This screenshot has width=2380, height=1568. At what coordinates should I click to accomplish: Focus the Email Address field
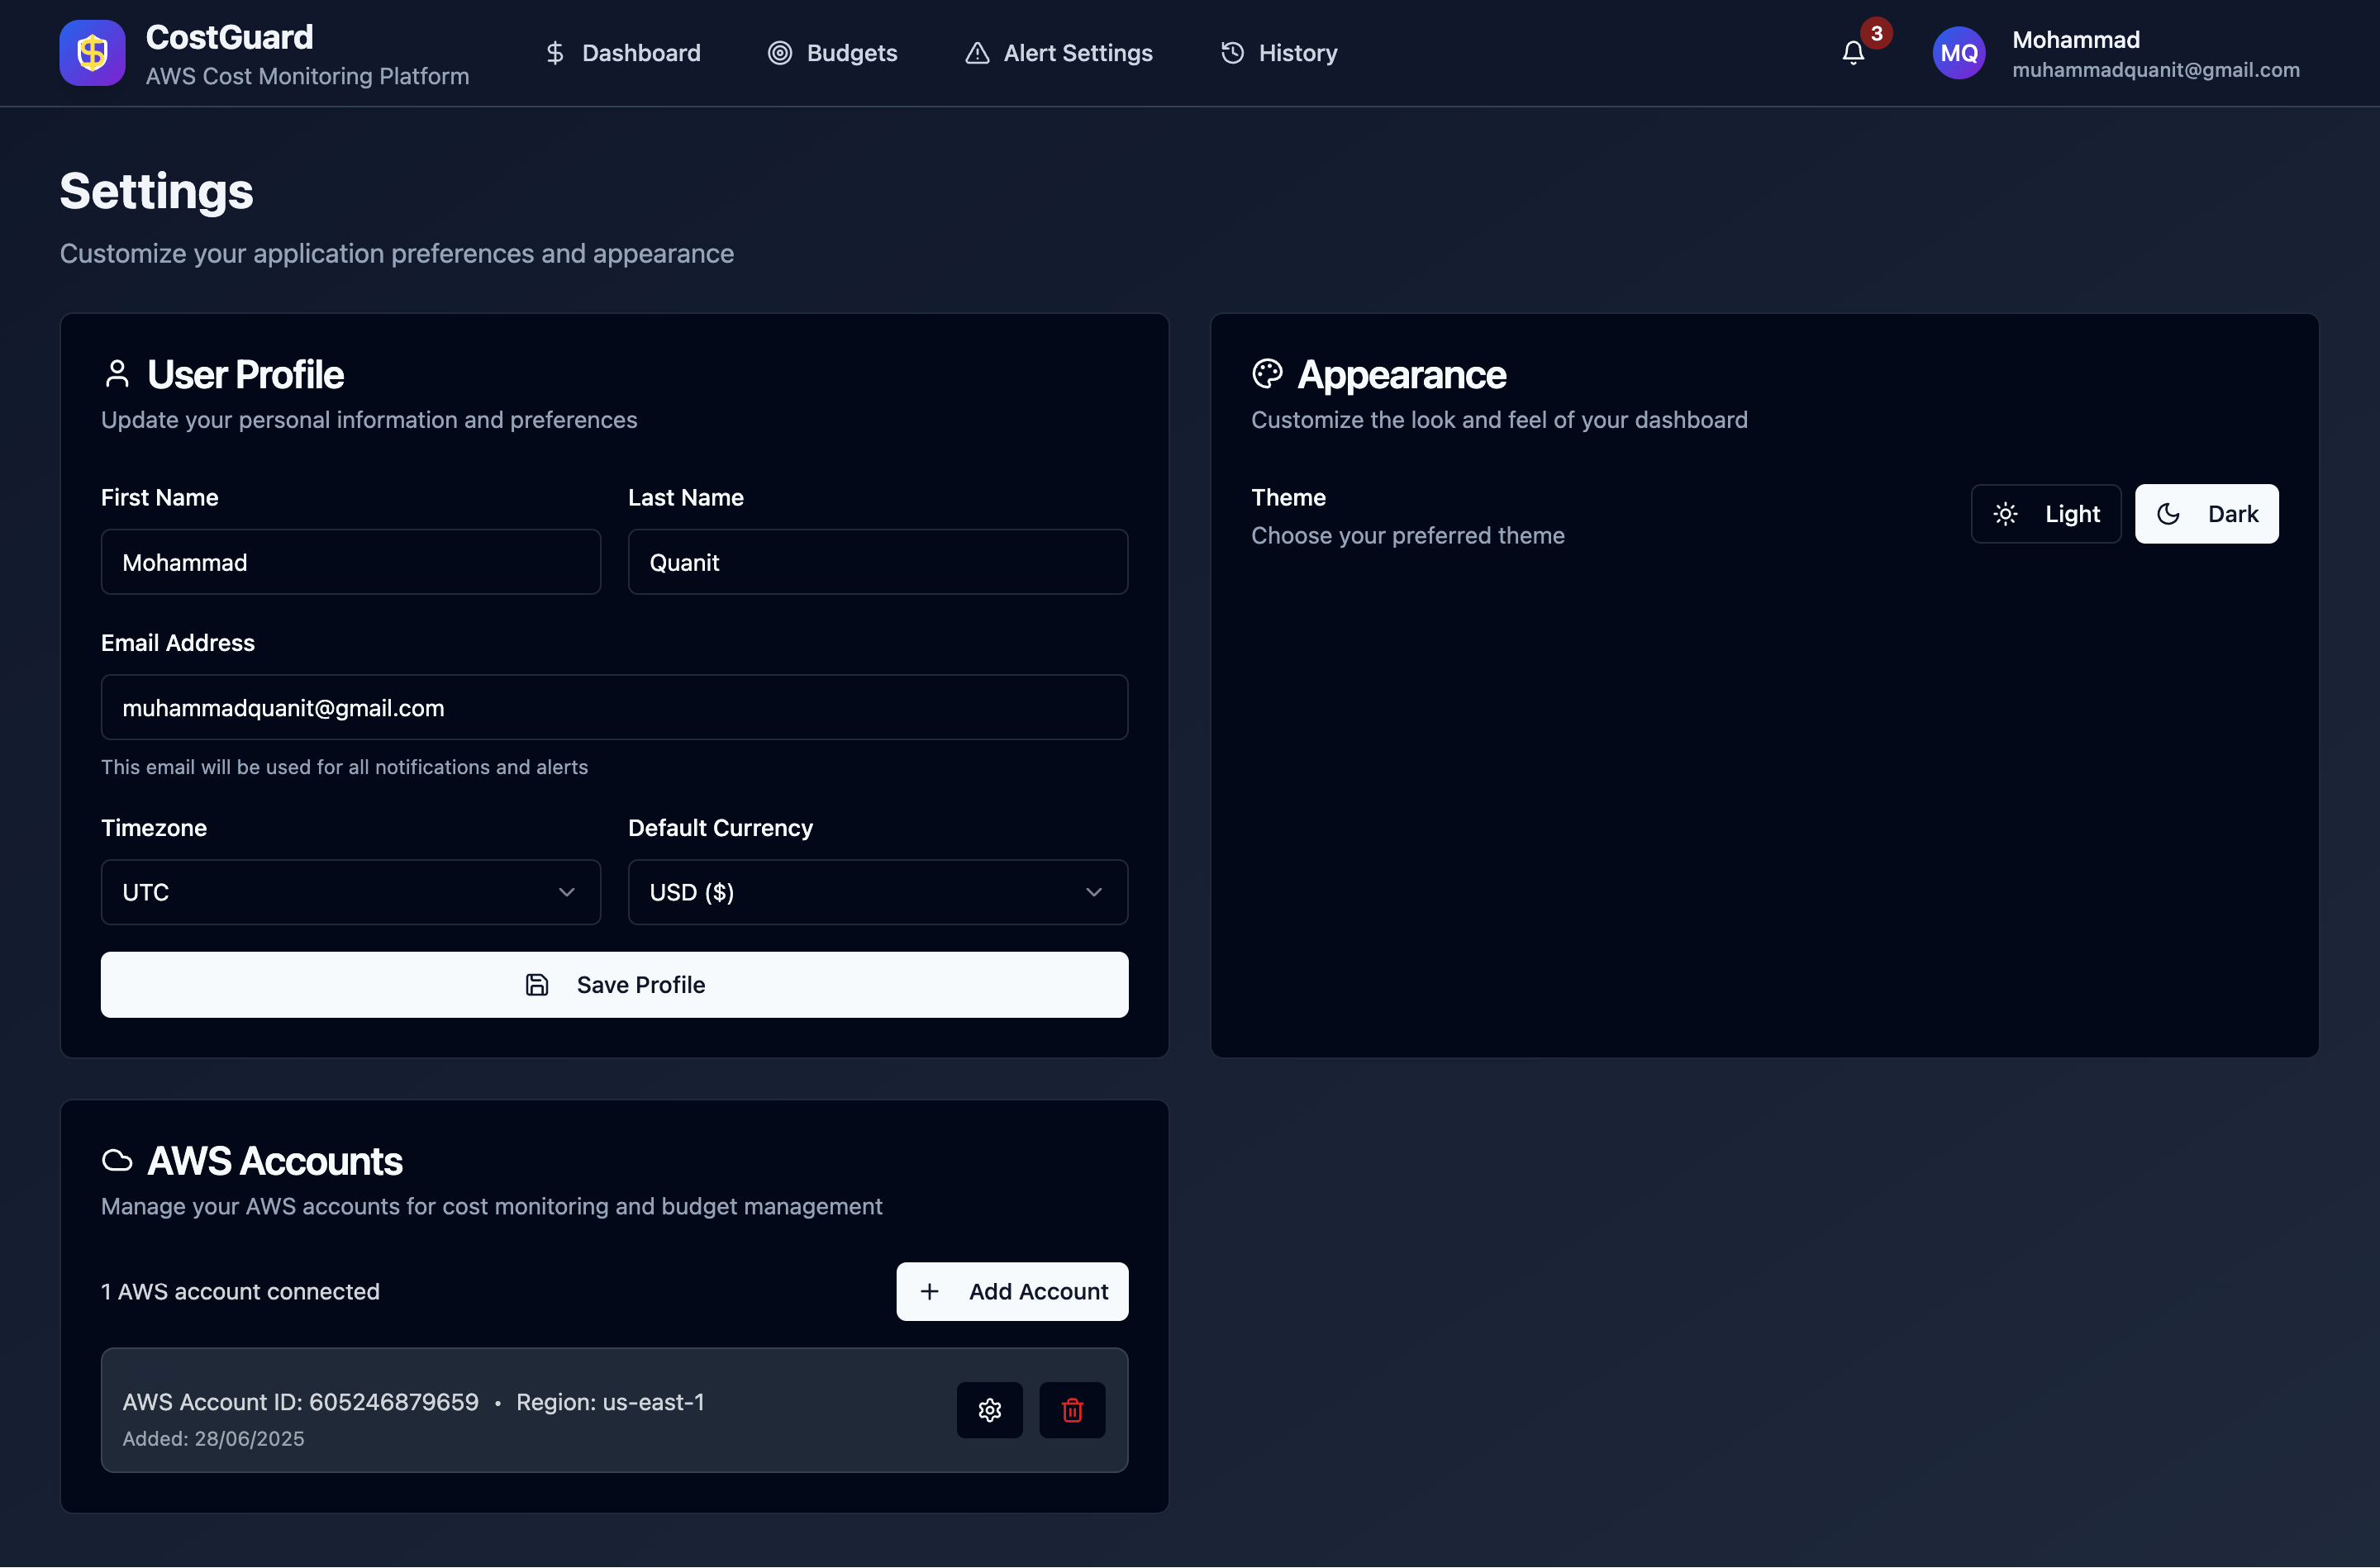tap(614, 708)
